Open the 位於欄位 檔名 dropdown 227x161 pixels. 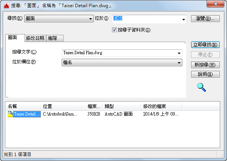tap(122, 63)
